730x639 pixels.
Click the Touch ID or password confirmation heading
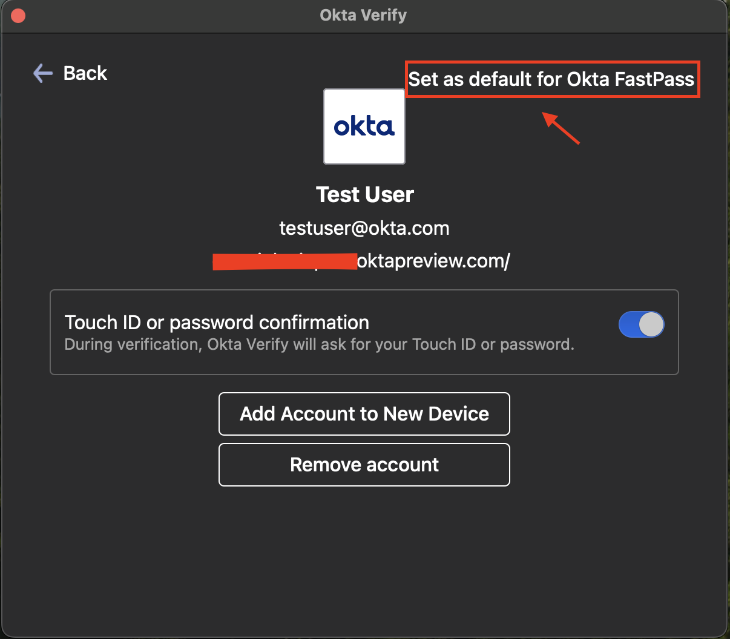click(x=217, y=323)
